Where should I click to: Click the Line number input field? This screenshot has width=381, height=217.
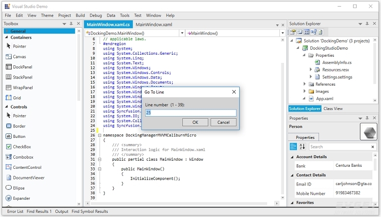(x=190, y=113)
